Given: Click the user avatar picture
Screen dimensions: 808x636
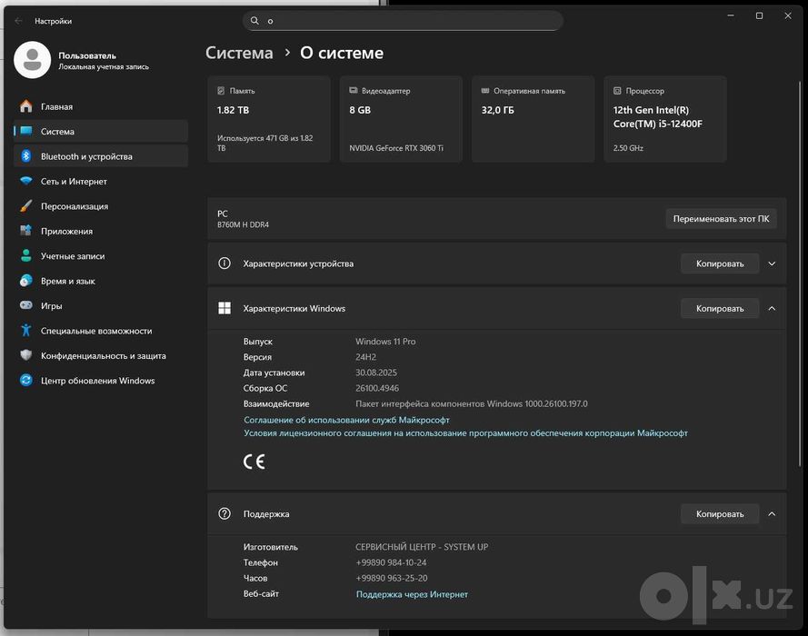Looking at the screenshot, I should [33, 60].
